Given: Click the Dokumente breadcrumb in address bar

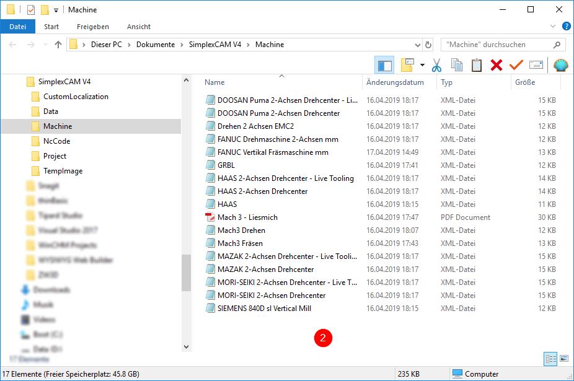Looking at the screenshot, I should click(x=156, y=45).
